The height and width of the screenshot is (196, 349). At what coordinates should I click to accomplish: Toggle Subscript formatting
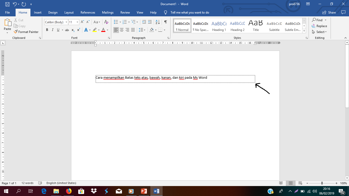tap(73, 30)
